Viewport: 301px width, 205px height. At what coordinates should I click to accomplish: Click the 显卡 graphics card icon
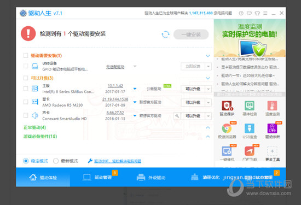(x=35, y=102)
